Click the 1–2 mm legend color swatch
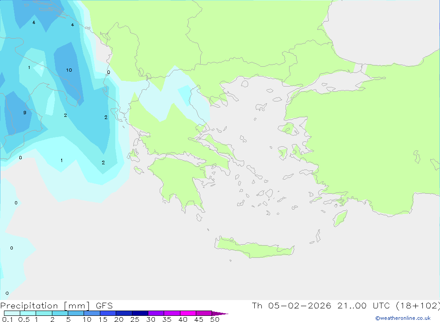The image size is (440, 322). 44,313
